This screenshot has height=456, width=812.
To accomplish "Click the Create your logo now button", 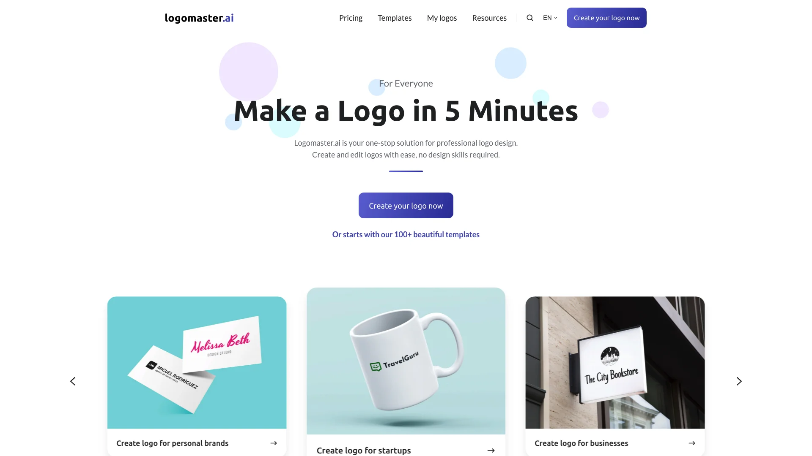I will (x=406, y=206).
